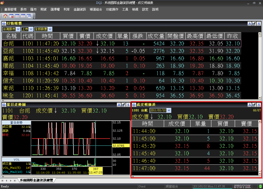The height and width of the screenshot is (189, 263).
Task: Click scroll-down arrow of quotes list scrollbar
Action: (x=260, y=98)
